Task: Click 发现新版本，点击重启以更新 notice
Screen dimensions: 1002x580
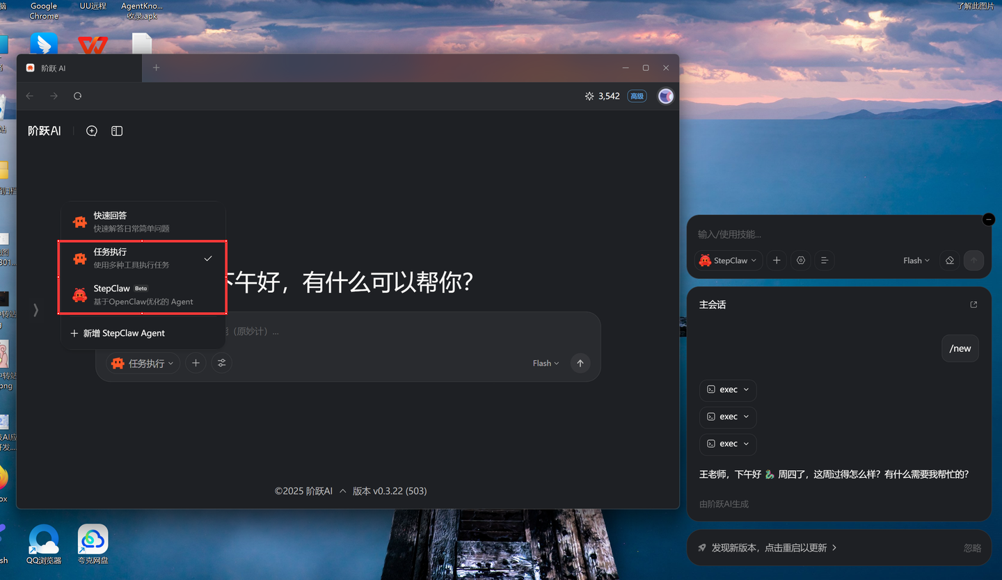Action: (769, 548)
